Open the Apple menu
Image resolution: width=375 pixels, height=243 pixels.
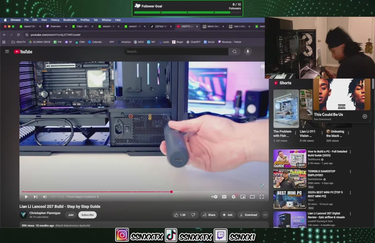5,20
